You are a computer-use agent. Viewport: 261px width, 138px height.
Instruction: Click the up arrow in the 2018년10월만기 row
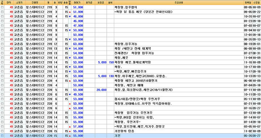coord(70,81)
